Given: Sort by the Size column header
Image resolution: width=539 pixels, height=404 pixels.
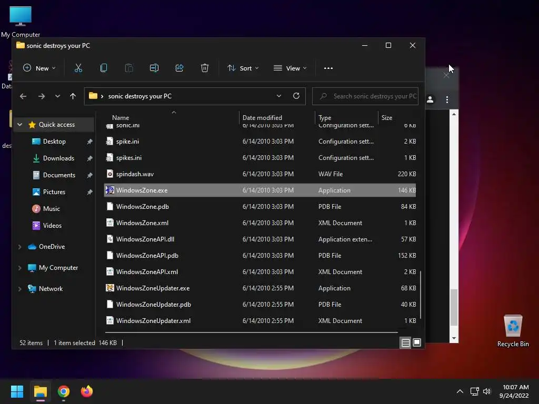Looking at the screenshot, I should (387, 117).
